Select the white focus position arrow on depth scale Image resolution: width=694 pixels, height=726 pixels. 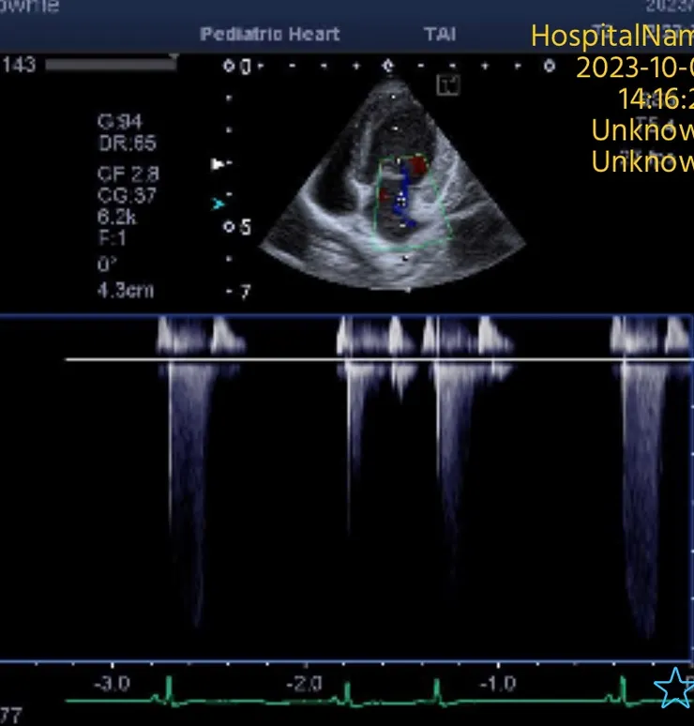(x=218, y=164)
